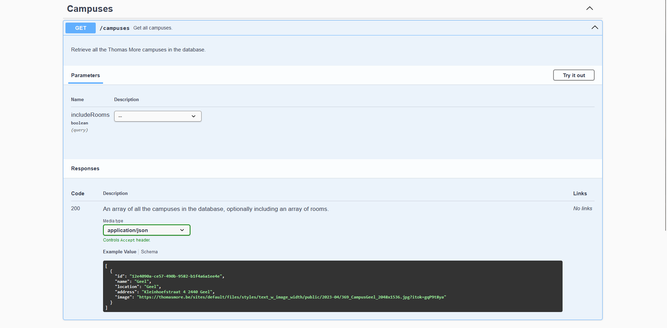
Task: Click the Parameters tab
Action: pos(85,75)
